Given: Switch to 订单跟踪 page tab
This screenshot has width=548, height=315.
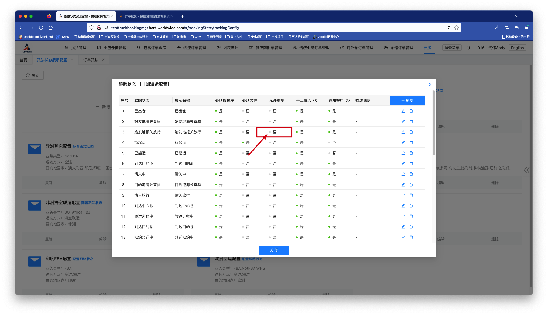Looking at the screenshot, I should (91, 60).
